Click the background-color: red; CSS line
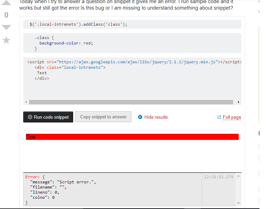The width and height of the screenshot is (280, 209). point(66,43)
